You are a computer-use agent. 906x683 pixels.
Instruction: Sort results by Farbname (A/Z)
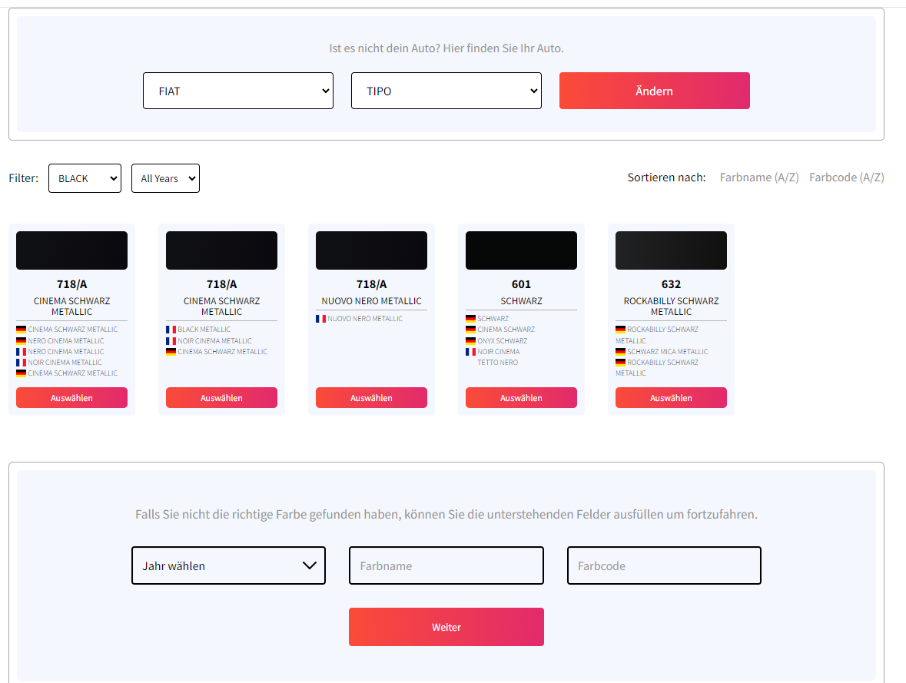pos(759,177)
